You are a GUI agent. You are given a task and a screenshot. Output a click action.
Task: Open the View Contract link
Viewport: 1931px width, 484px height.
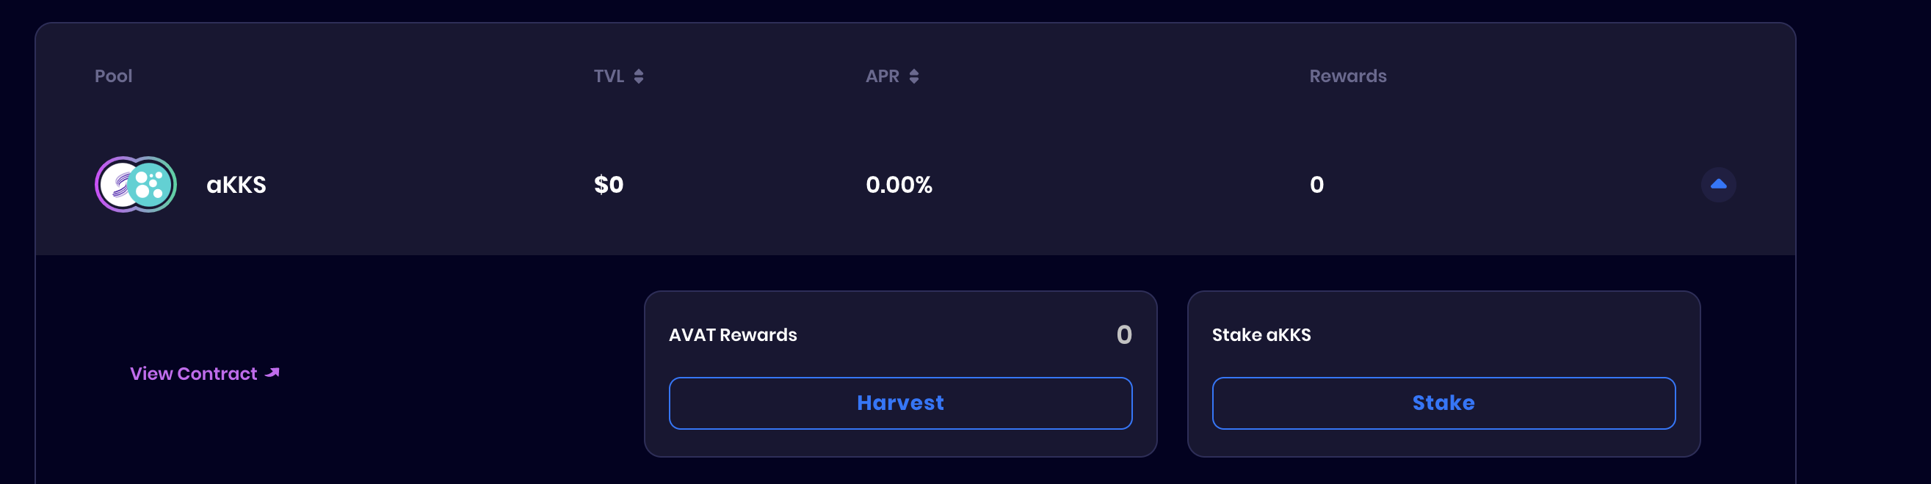click(193, 373)
